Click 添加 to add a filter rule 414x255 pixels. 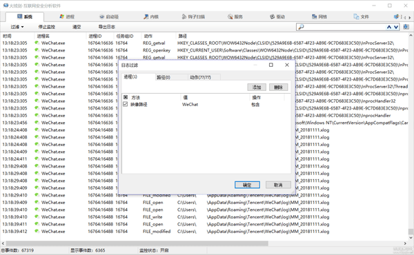click(x=257, y=88)
